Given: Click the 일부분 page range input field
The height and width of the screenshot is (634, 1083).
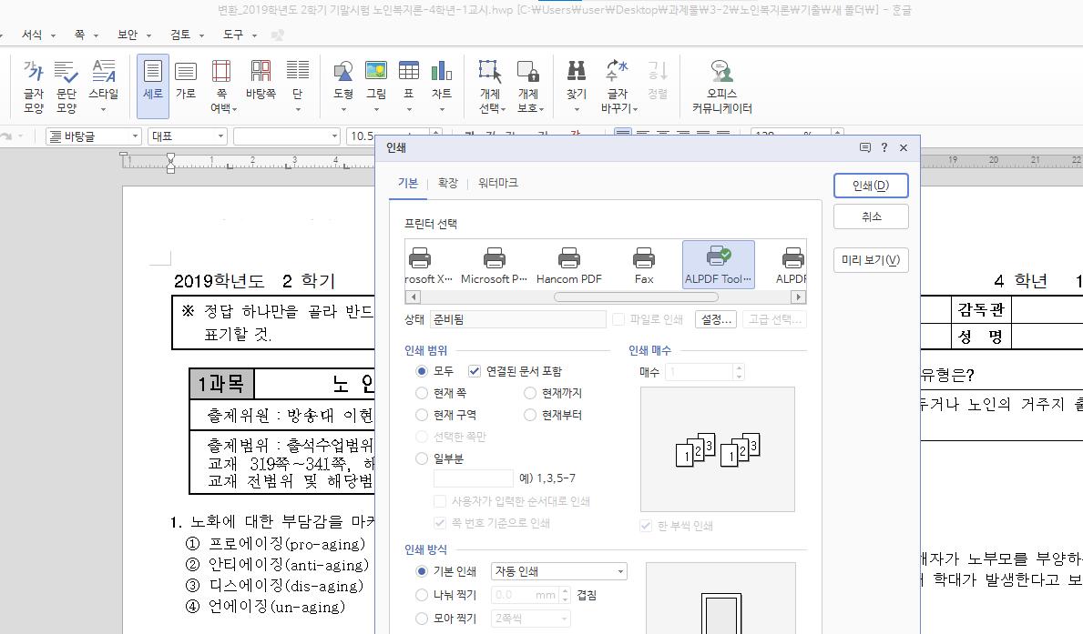Looking at the screenshot, I should 473,478.
